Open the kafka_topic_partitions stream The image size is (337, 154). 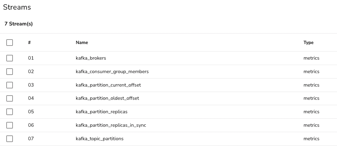click(x=99, y=139)
